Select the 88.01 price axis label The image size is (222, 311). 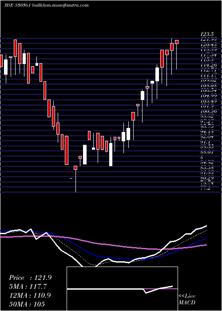[x=208, y=152]
